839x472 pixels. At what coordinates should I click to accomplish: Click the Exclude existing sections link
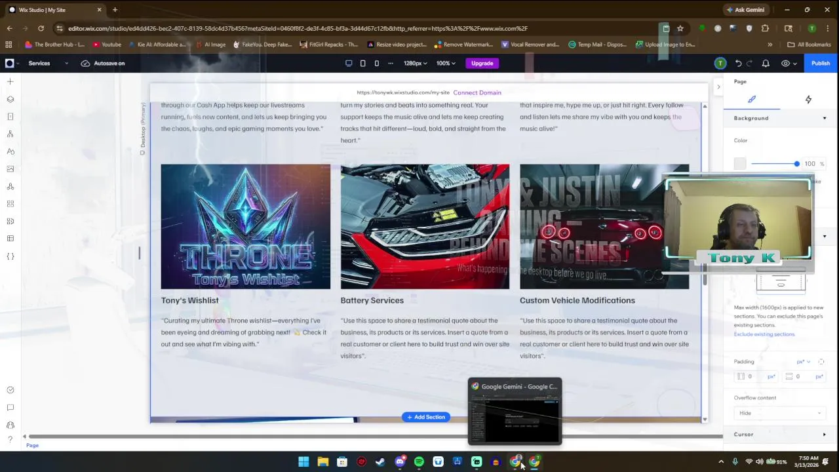click(764, 334)
